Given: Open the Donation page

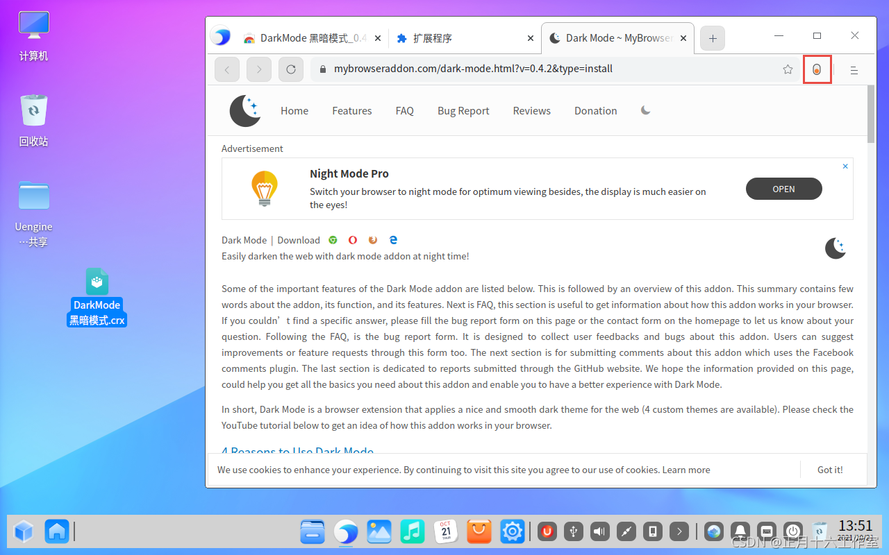Looking at the screenshot, I should (596, 111).
